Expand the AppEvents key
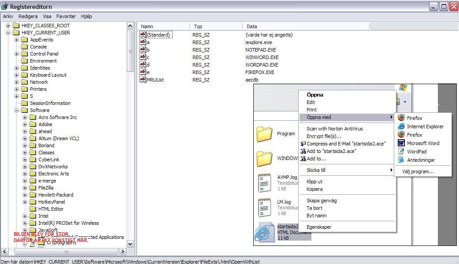This screenshot has height=264, width=459. point(17,40)
